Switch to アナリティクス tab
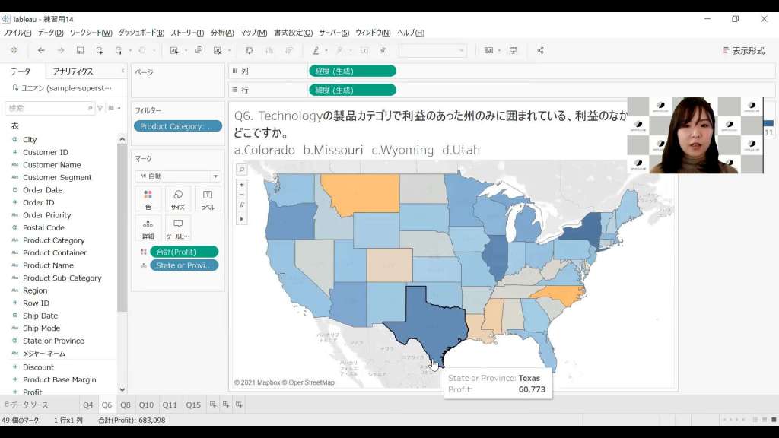The height and width of the screenshot is (438, 779). (73, 71)
